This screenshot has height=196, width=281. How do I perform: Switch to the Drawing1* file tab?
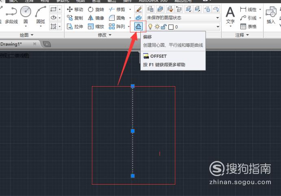11,44
